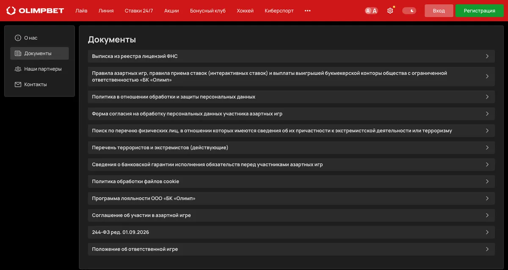The width and height of the screenshot is (508, 270).
Task: Expand chevron for Политика обработки файлов cookie
Action: tap(487, 182)
